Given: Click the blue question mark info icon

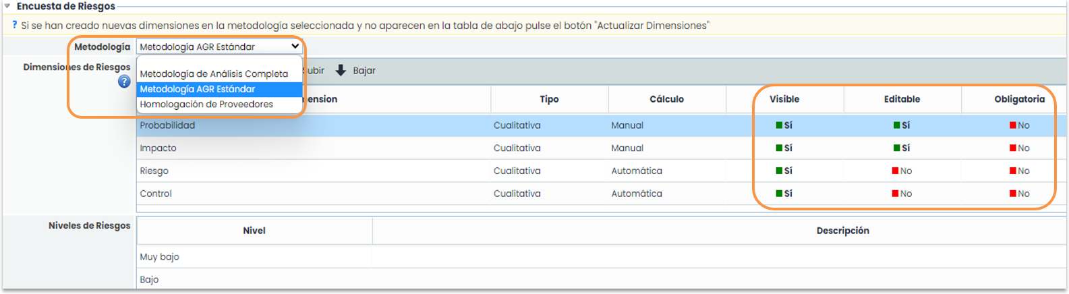Looking at the screenshot, I should coord(14,25).
